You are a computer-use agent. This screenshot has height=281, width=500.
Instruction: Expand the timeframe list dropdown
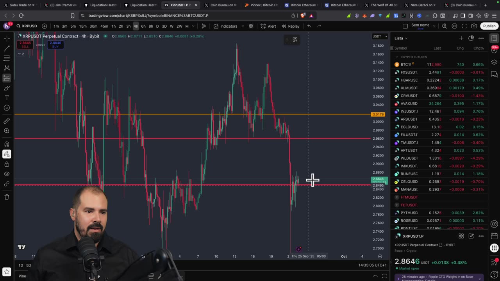click(193, 26)
